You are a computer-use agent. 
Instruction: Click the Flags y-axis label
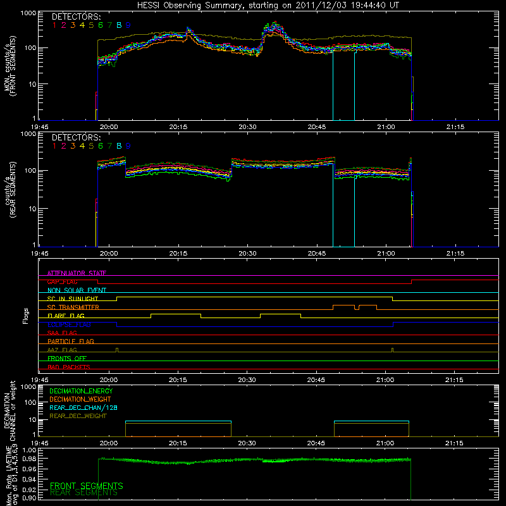[x=26, y=316]
